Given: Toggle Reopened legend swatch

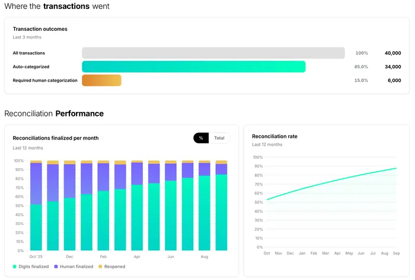Looking at the screenshot, I should tap(100, 266).
